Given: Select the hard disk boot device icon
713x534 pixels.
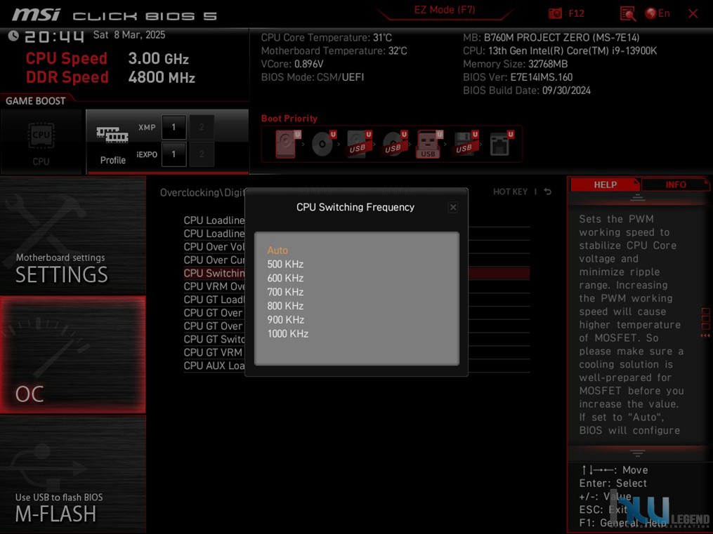Looking at the screenshot, I should coord(287,144).
